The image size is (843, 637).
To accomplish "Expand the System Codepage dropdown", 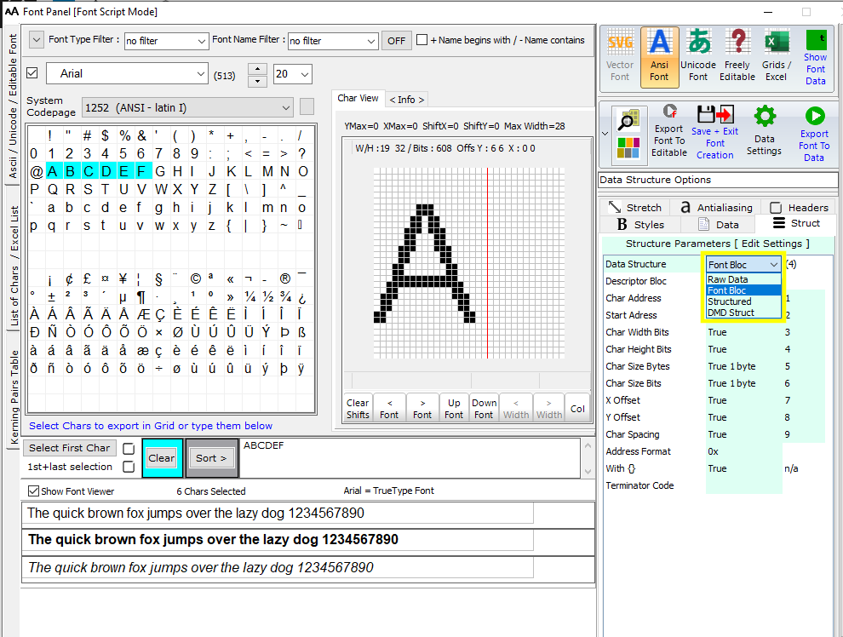I will pyautogui.click(x=187, y=107).
